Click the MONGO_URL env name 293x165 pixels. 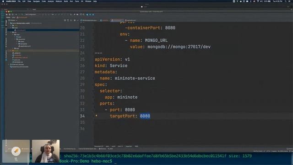[x=156, y=40]
